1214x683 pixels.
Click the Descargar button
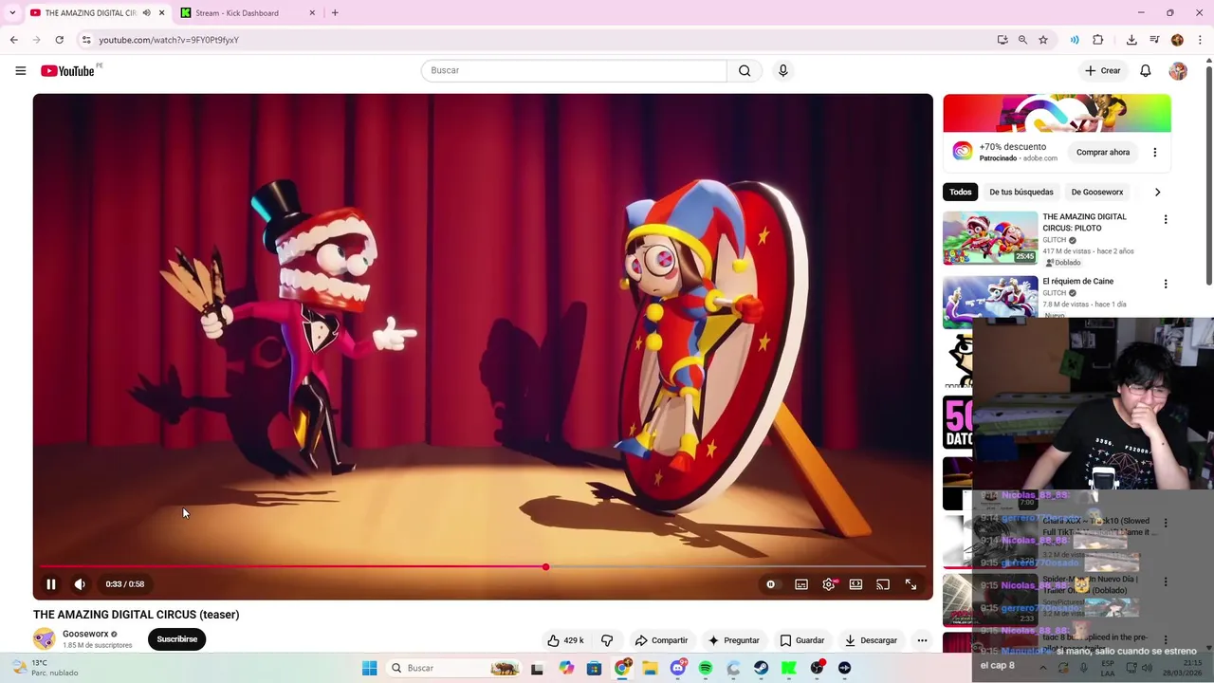[x=871, y=640]
